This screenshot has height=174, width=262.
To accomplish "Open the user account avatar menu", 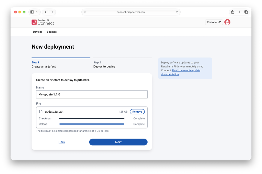I will tap(227, 22).
